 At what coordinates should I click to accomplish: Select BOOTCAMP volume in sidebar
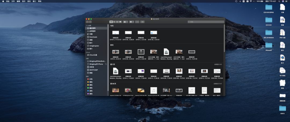point(93,70)
